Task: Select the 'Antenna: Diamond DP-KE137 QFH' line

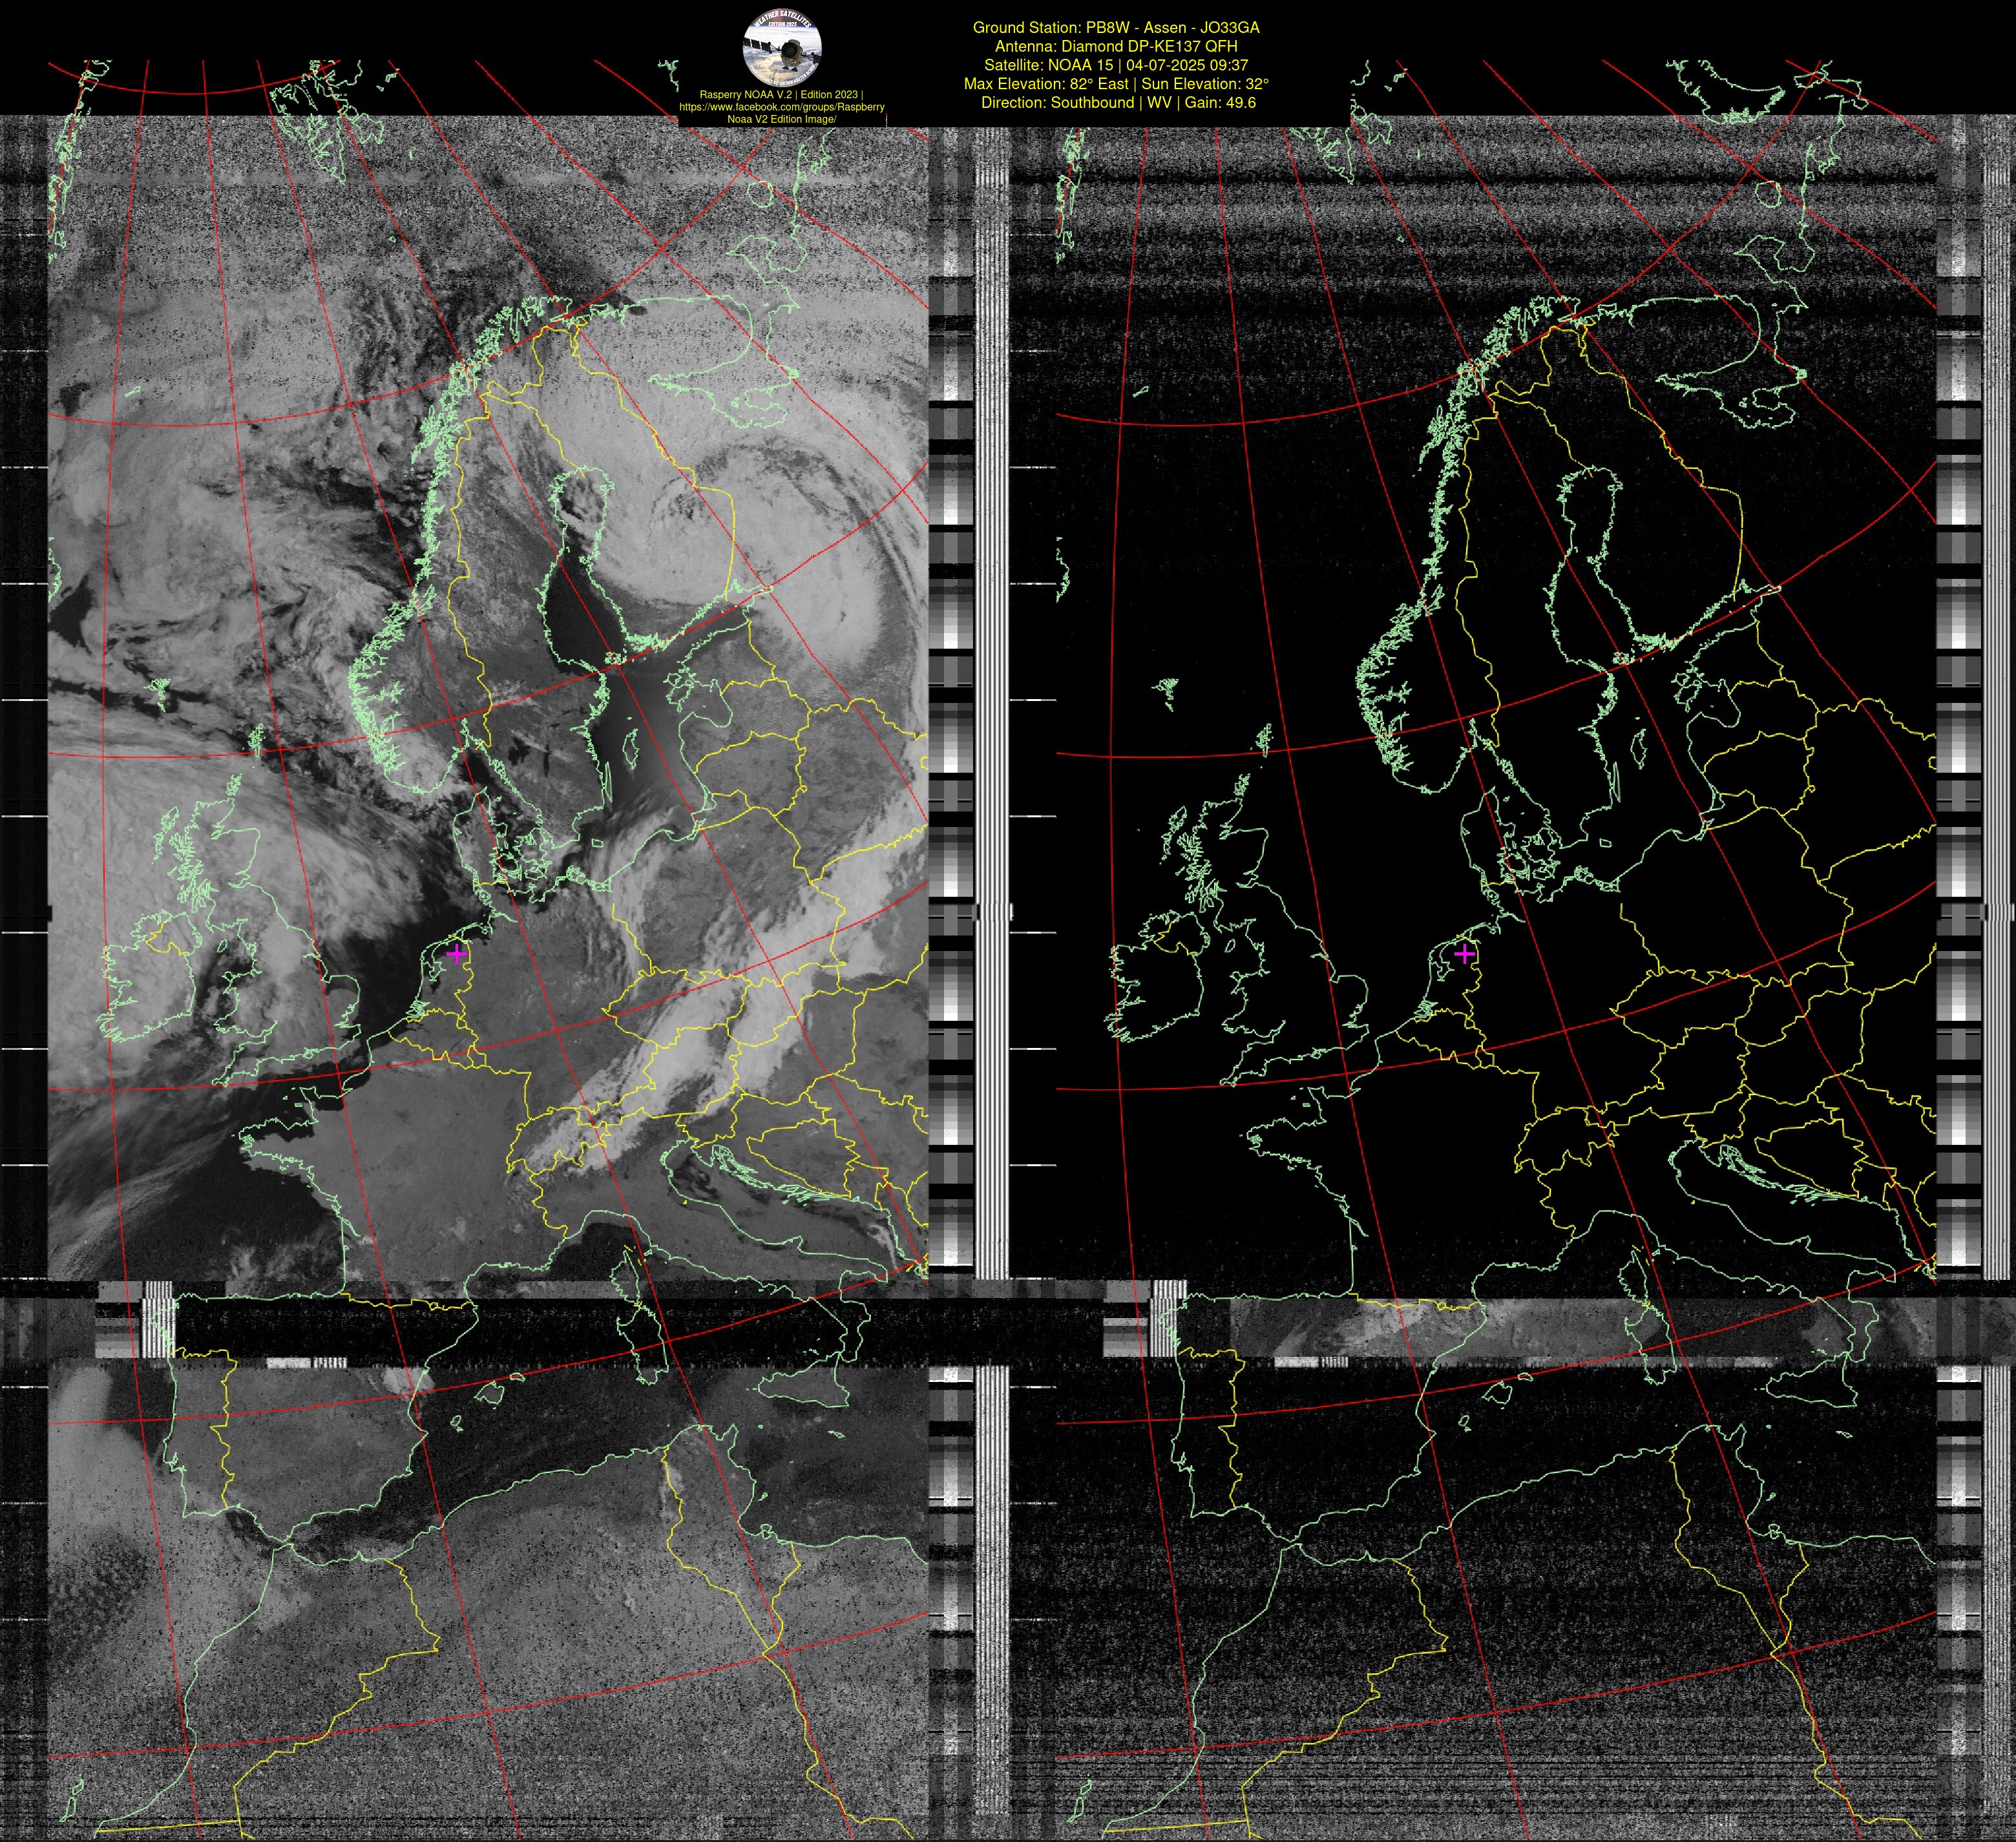Action: (1116, 46)
